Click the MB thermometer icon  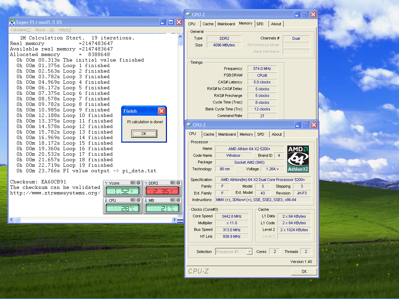click(146, 200)
